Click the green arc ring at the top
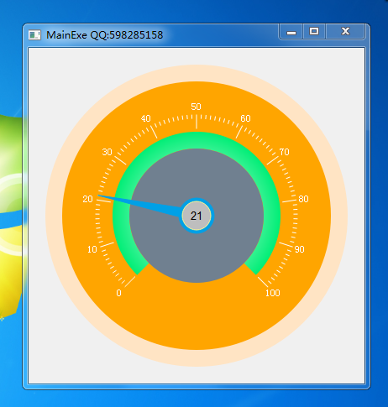This screenshot has height=407, width=388. tap(197, 140)
